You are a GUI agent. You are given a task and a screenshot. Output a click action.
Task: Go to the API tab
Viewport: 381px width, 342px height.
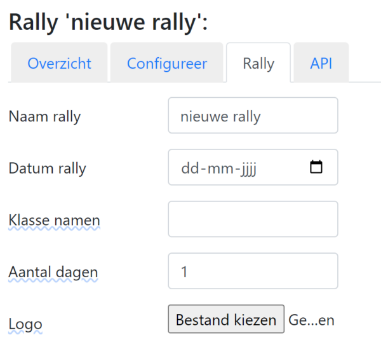point(321,64)
